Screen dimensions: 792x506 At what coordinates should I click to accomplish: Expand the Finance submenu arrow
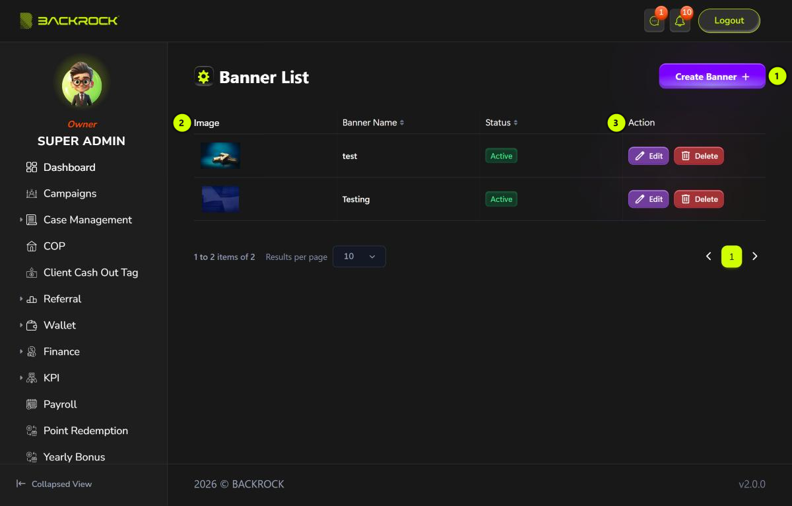pyautogui.click(x=21, y=352)
